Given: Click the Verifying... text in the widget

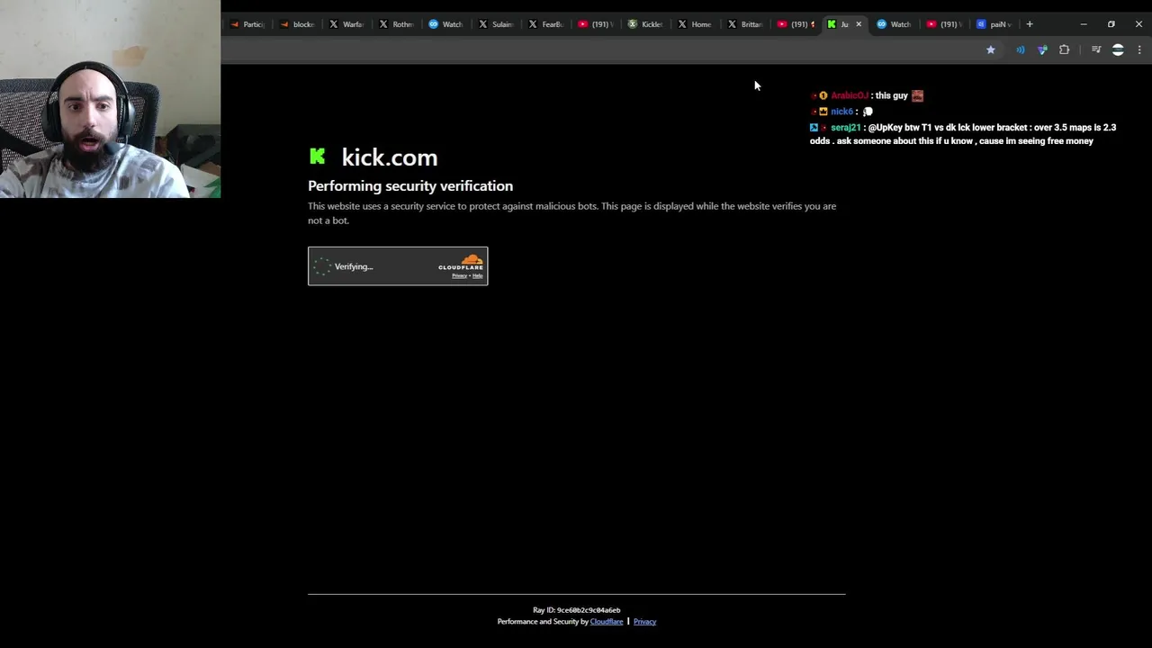Looking at the screenshot, I should coord(354,266).
